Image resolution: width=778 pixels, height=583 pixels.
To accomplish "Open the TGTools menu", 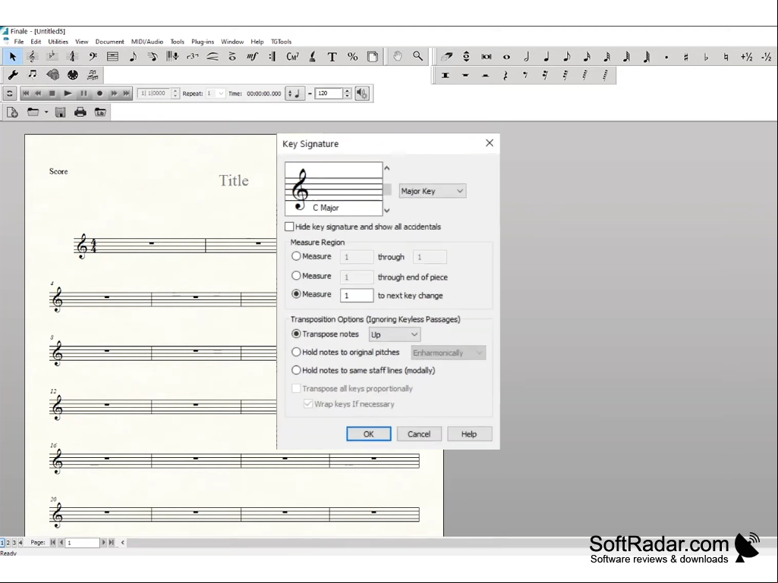I will tap(282, 42).
